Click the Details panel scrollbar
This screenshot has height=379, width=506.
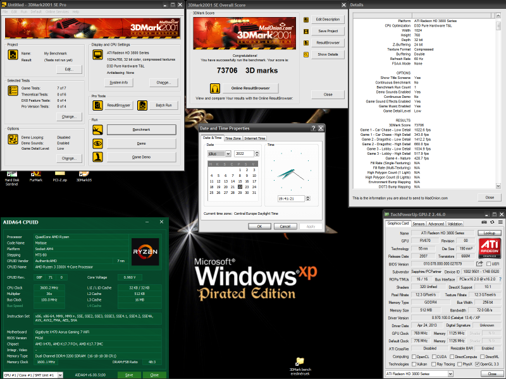click(x=498, y=100)
